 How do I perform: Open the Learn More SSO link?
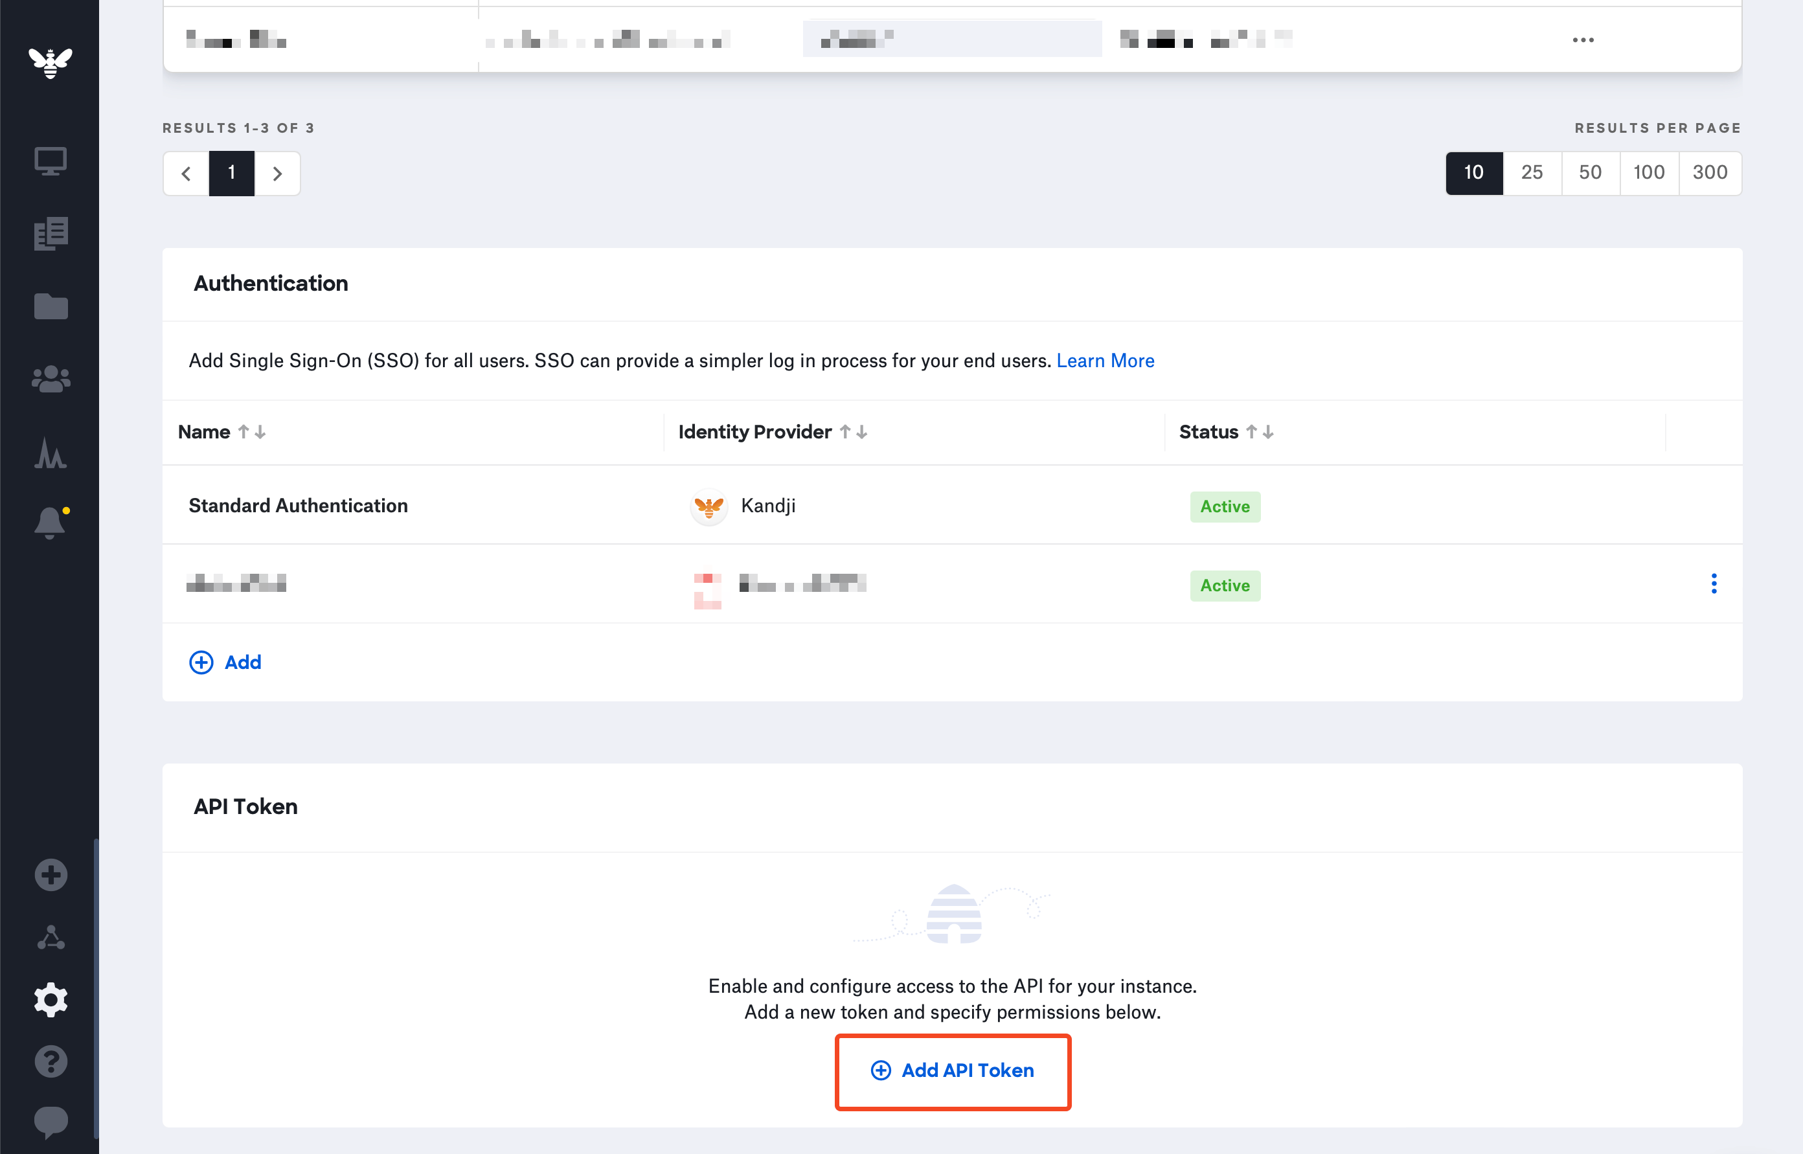click(x=1106, y=361)
